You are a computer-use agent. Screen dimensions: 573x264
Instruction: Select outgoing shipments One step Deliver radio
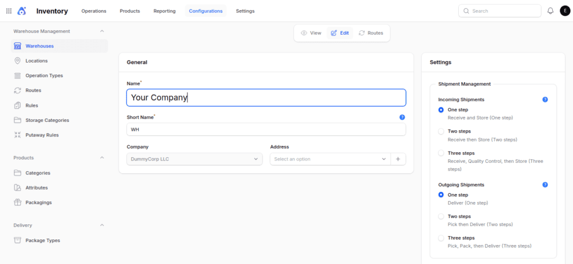[441, 195]
